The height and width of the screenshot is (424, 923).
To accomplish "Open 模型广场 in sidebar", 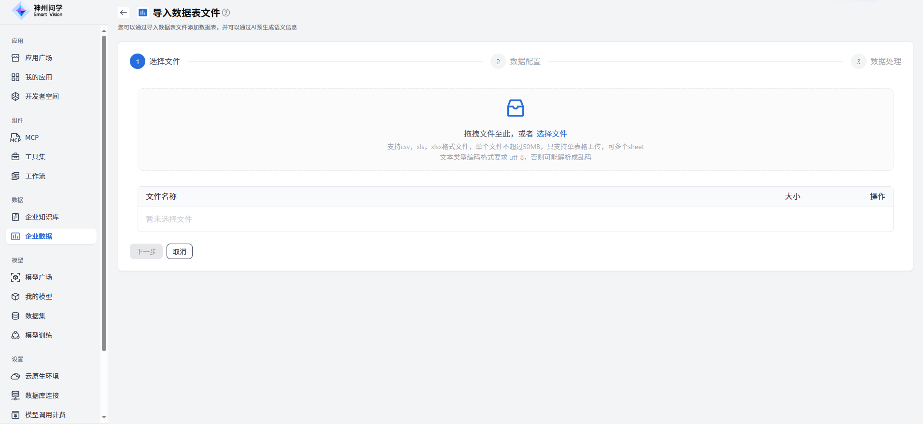I will 39,277.
